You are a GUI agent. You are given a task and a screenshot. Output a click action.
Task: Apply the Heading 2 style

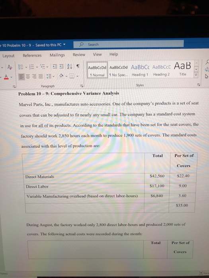pos(162,70)
